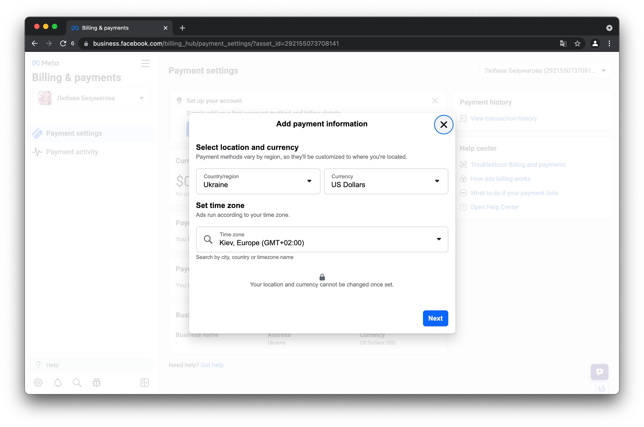Click the transaction history document icon
This screenshot has height=427, width=644.
coord(463,118)
